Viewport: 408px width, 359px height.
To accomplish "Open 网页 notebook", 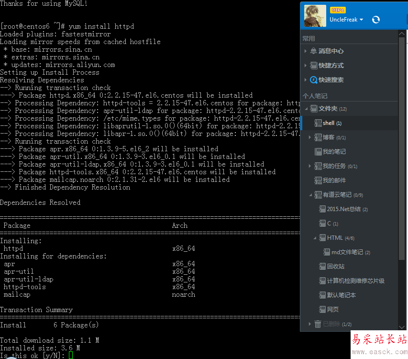I will (333, 309).
